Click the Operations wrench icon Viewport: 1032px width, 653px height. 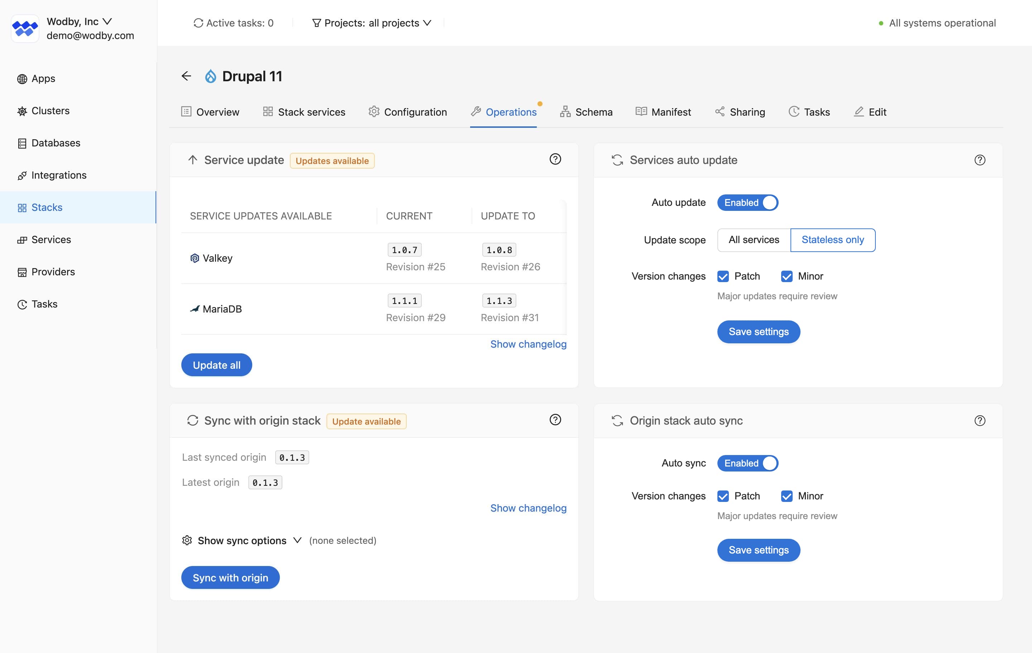[476, 112]
